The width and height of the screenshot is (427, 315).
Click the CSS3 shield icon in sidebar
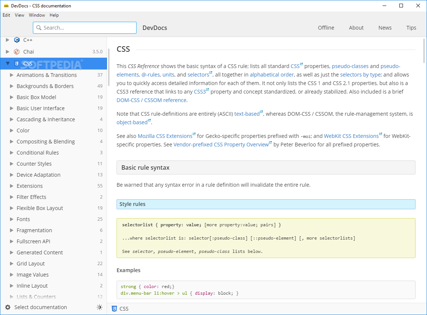click(x=17, y=63)
